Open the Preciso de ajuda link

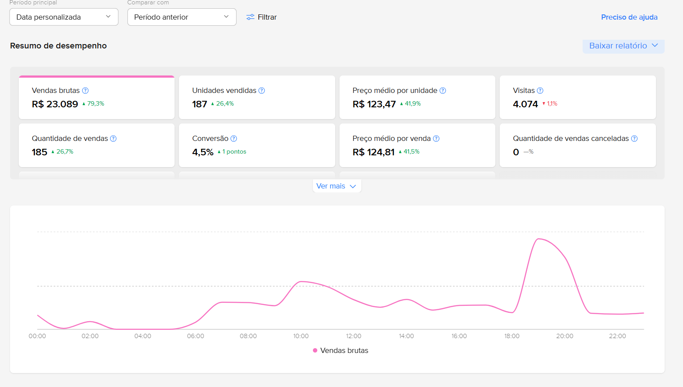629,17
